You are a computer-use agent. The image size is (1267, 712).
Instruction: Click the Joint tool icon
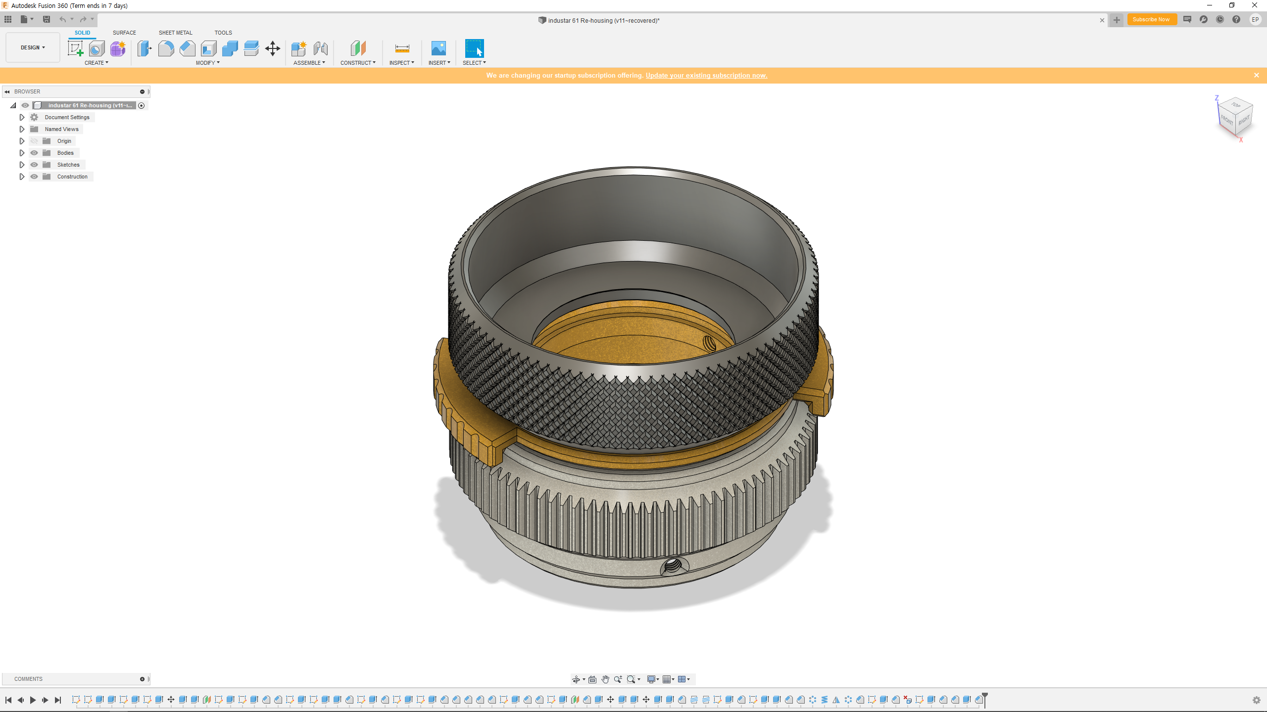coord(320,48)
